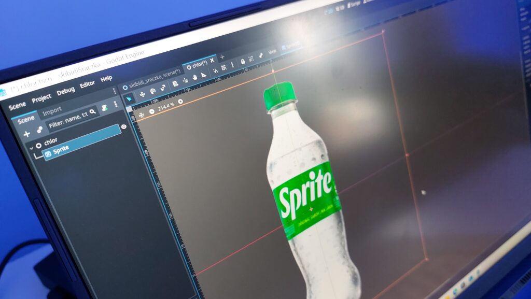Activate the Move Mode tool
The width and height of the screenshot is (531, 299).
pyautogui.click(x=143, y=94)
